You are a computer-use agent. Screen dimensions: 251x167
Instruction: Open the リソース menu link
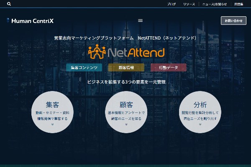(x=189, y=4)
